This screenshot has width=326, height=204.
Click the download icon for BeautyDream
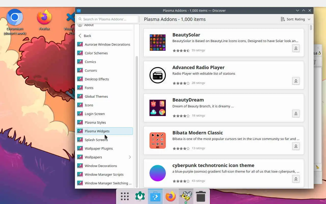[296, 113]
